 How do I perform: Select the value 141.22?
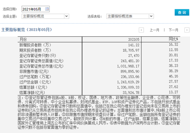pyautogui.click(x=134, y=45)
